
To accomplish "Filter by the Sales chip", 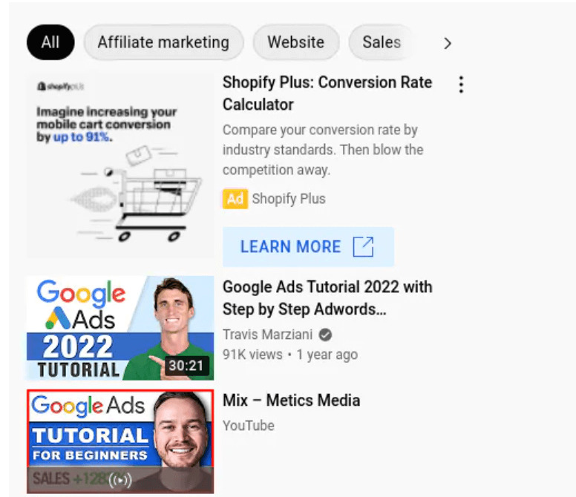I will [x=382, y=42].
